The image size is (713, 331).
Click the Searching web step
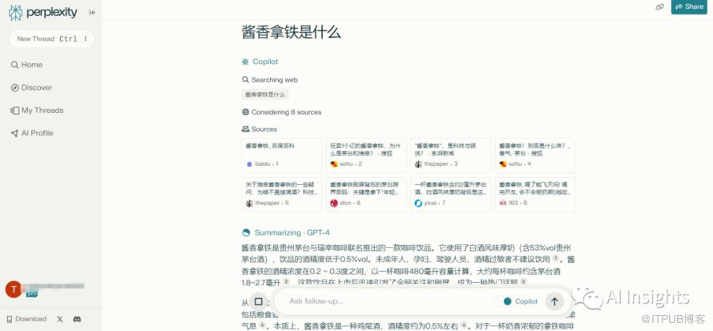270,79
